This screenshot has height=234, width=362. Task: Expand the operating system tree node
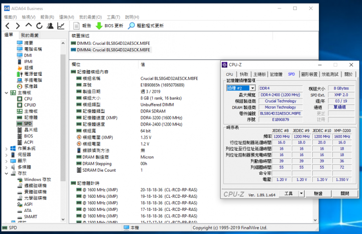pyautogui.click(x=7, y=149)
